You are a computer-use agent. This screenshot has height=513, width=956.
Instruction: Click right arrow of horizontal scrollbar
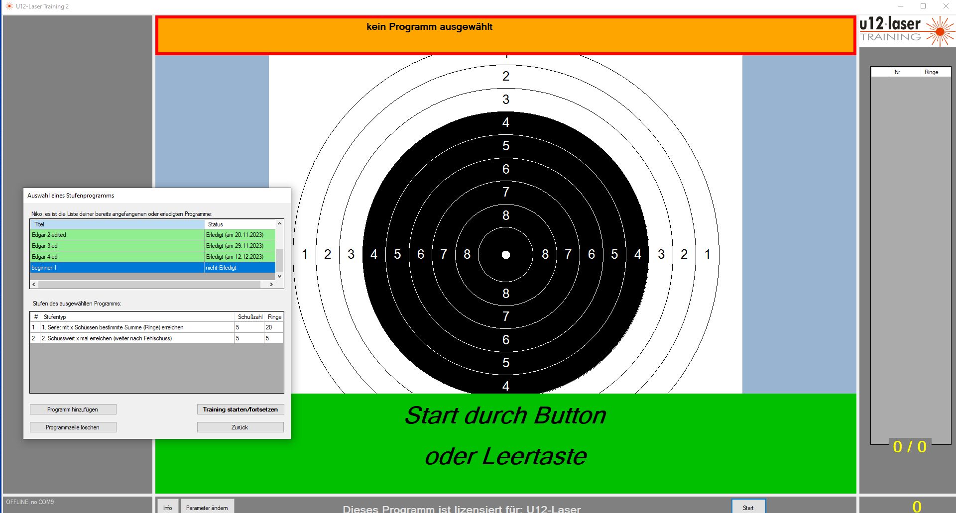[271, 285]
